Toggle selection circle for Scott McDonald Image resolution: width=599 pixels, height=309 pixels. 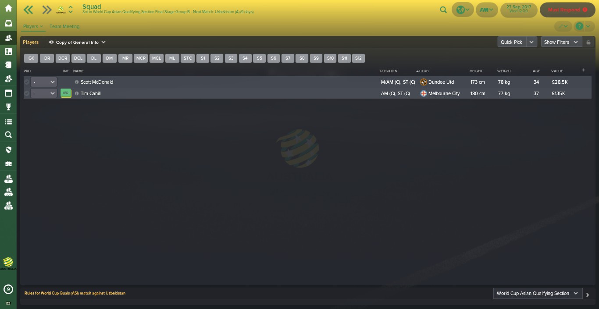pyautogui.click(x=27, y=82)
